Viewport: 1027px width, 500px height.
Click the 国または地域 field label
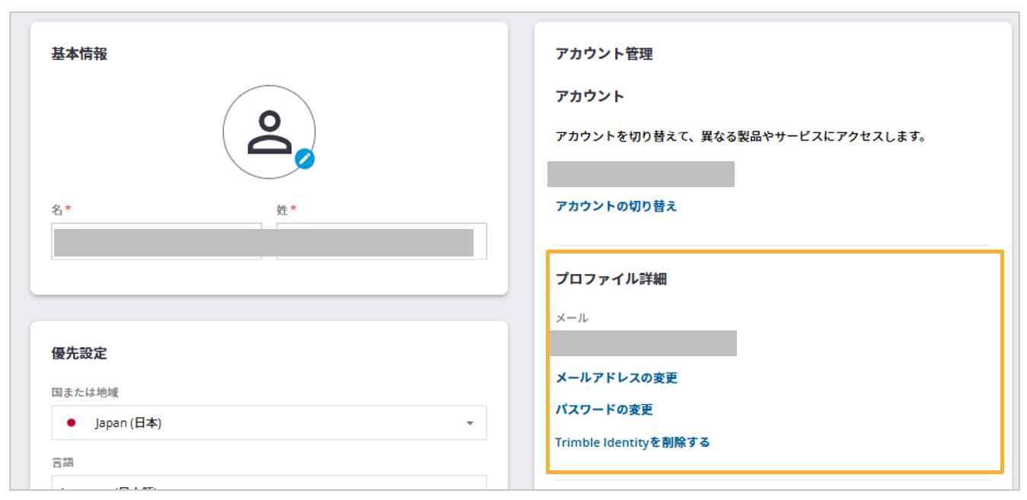click(x=85, y=393)
